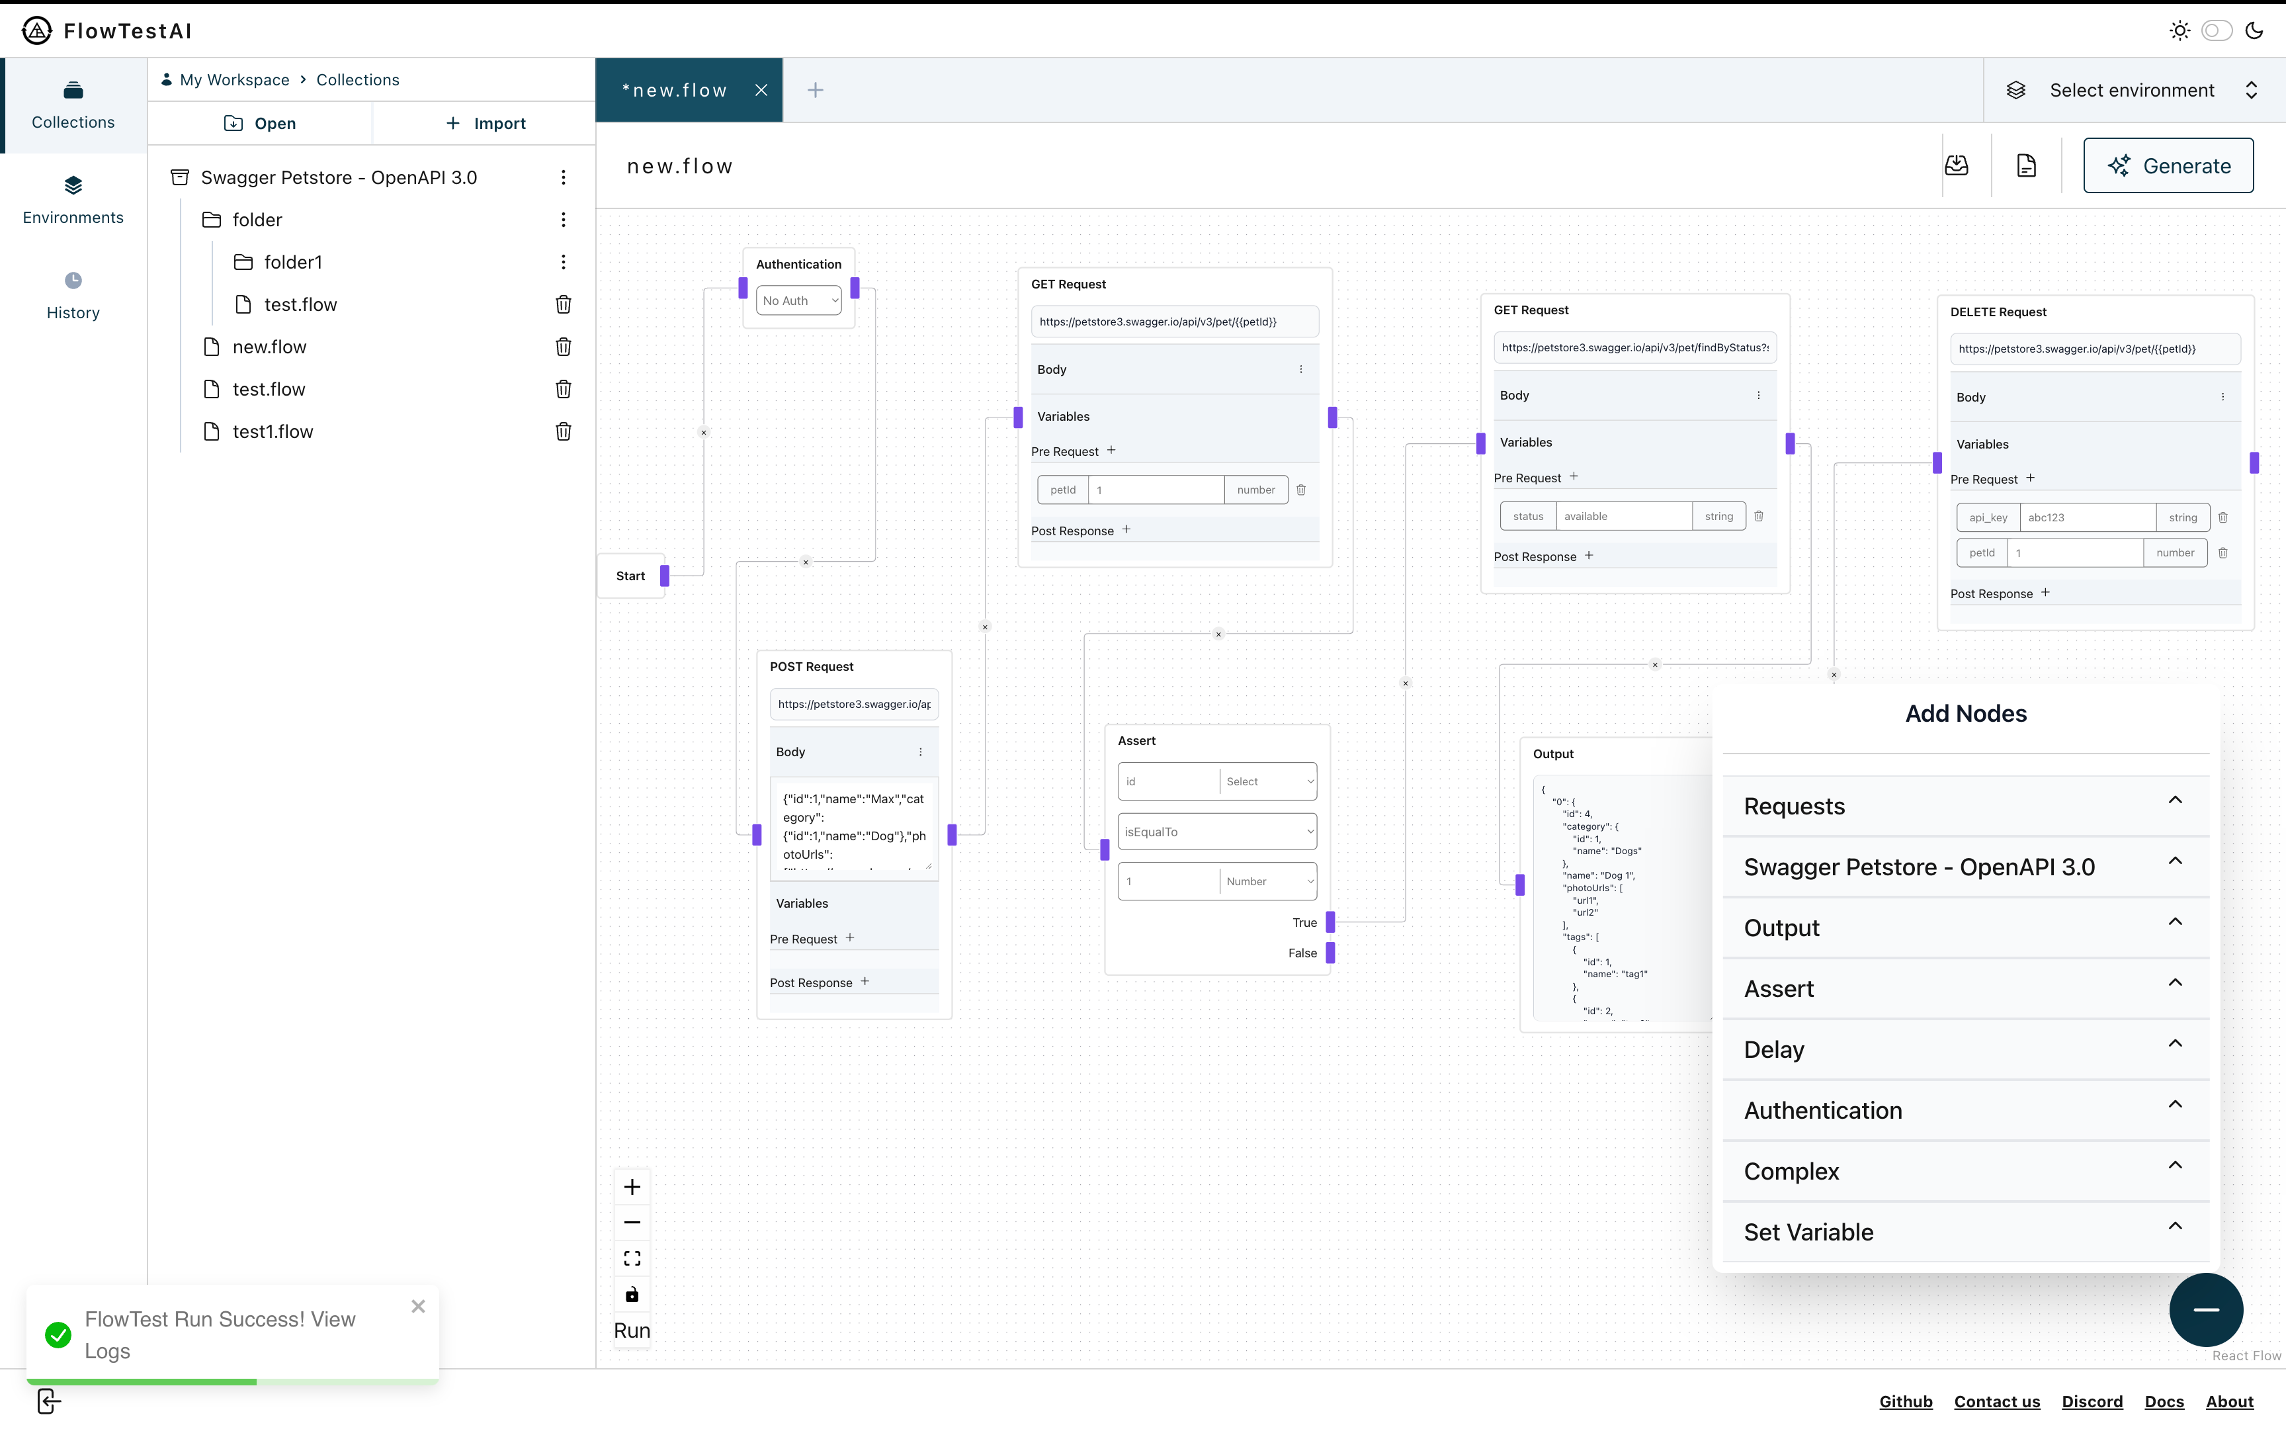Click the Open collection button

[259, 123]
